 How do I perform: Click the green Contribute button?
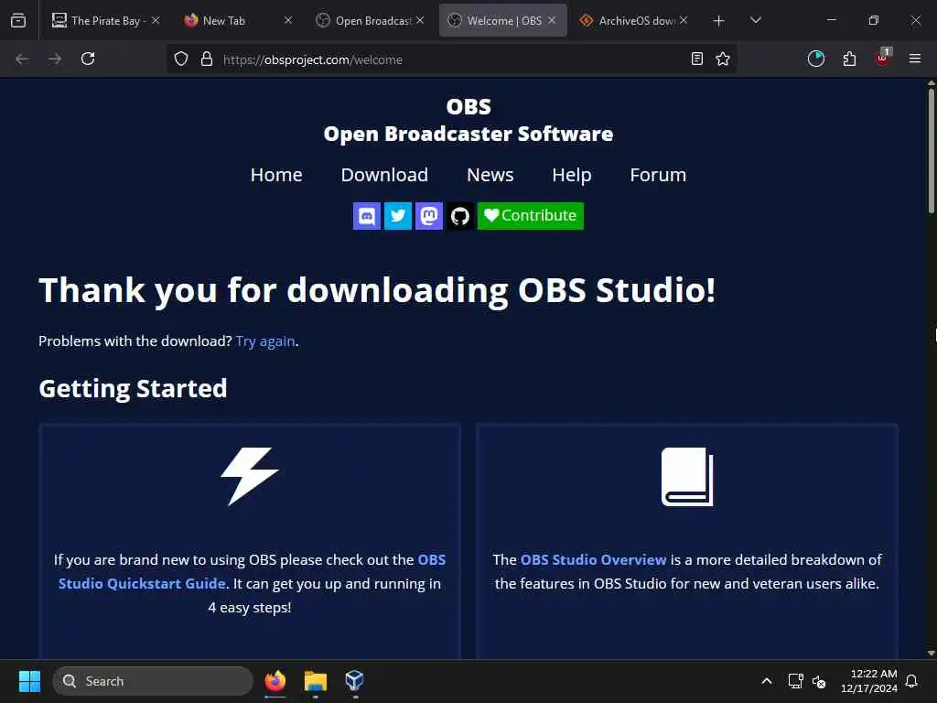(x=531, y=216)
